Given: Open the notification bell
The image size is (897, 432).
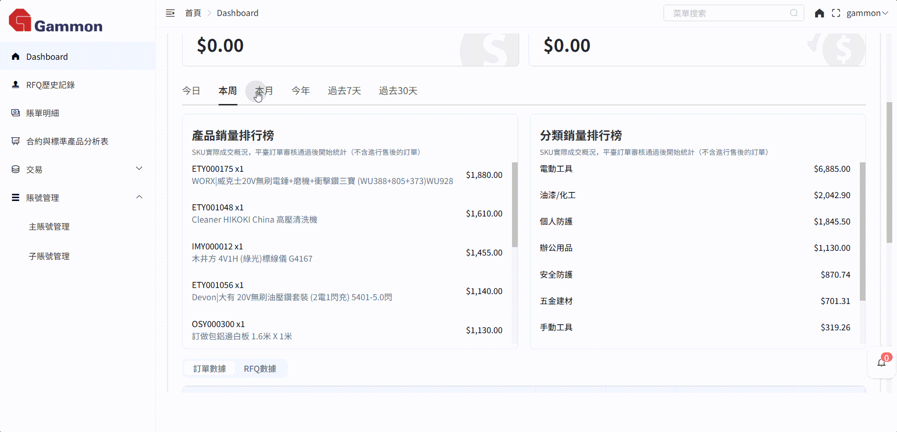Looking at the screenshot, I should pyautogui.click(x=881, y=362).
